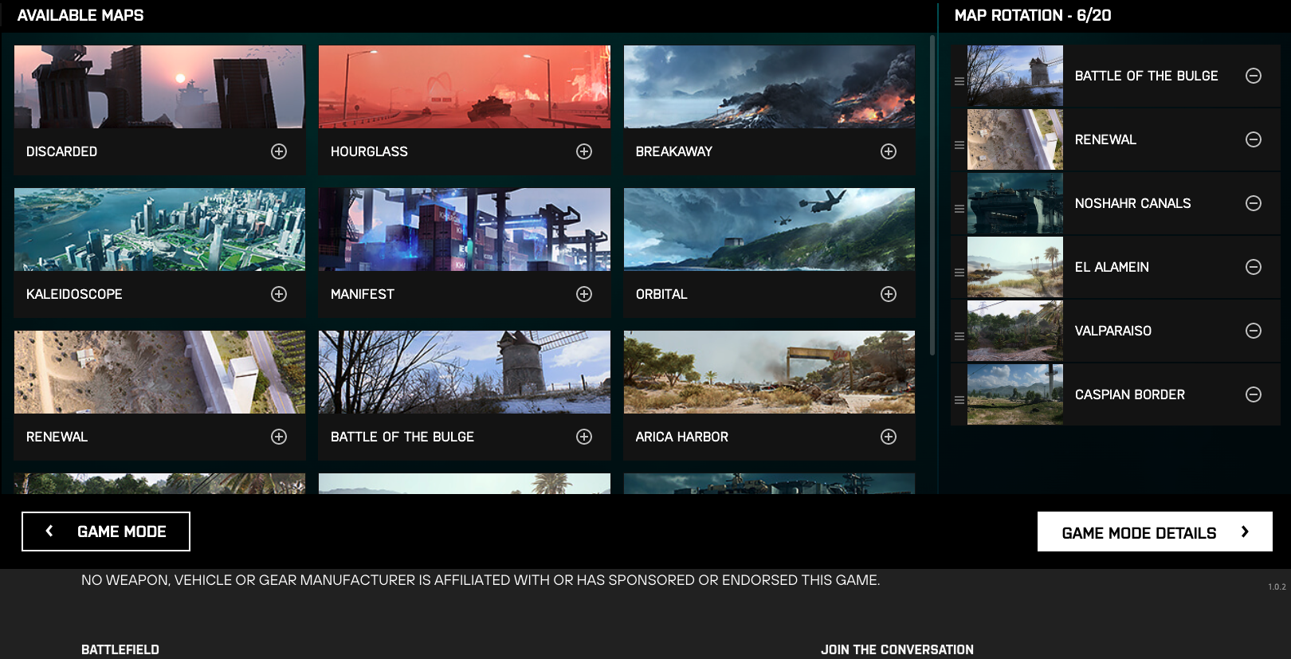Add Discarded map to rotation
1291x659 pixels.
tap(279, 151)
